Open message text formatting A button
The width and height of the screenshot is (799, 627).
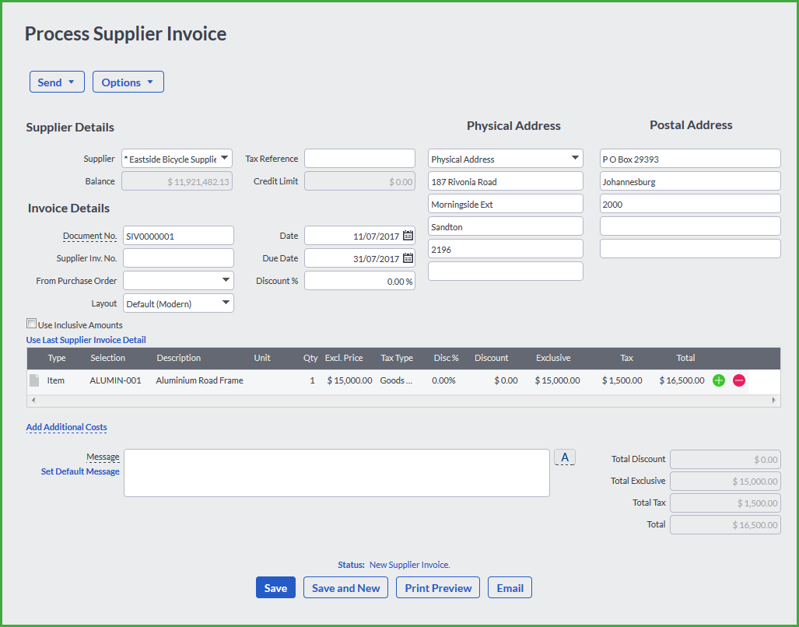[x=565, y=457]
